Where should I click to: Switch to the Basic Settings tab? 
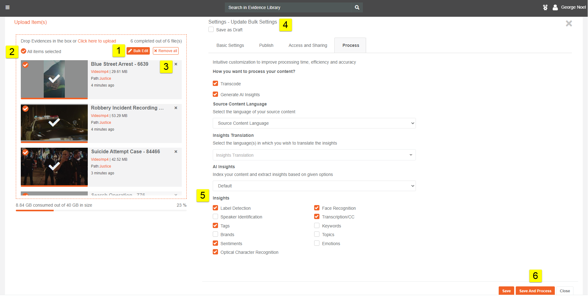point(230,45)
